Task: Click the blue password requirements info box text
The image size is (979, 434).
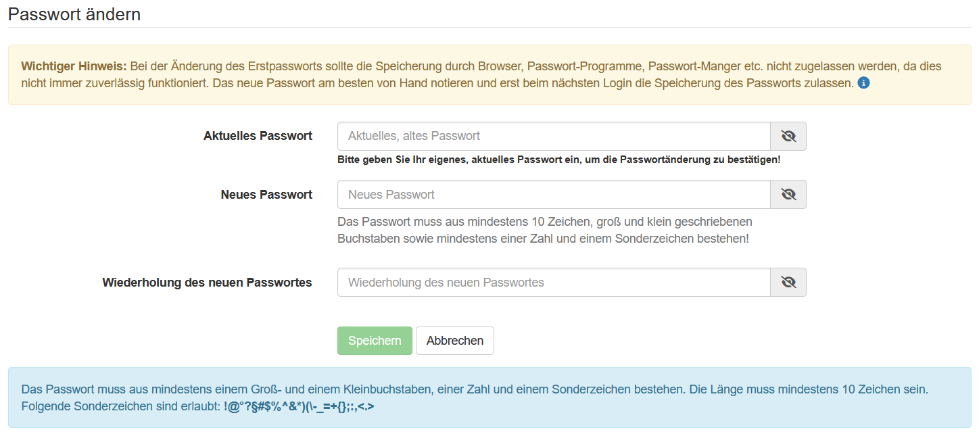Action: [x=475, y=389]
